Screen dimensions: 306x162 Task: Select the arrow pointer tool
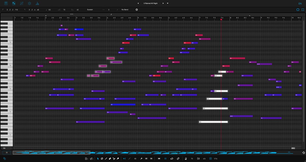[x=98, y=159]
